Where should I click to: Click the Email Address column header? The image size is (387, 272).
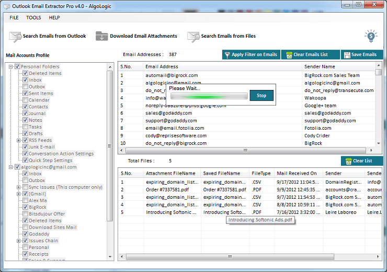click(x=222, y=66)
